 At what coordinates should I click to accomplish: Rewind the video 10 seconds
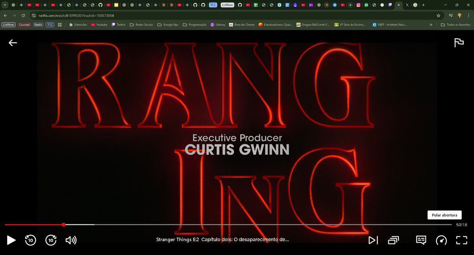[x=30, y=240]
